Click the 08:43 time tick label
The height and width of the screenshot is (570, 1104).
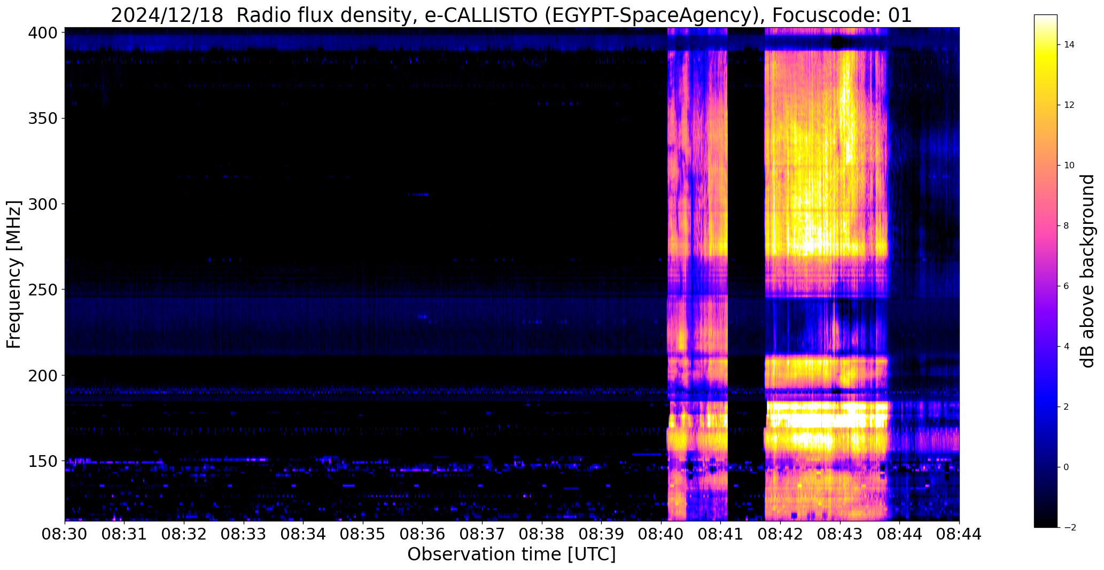(840, 535)
